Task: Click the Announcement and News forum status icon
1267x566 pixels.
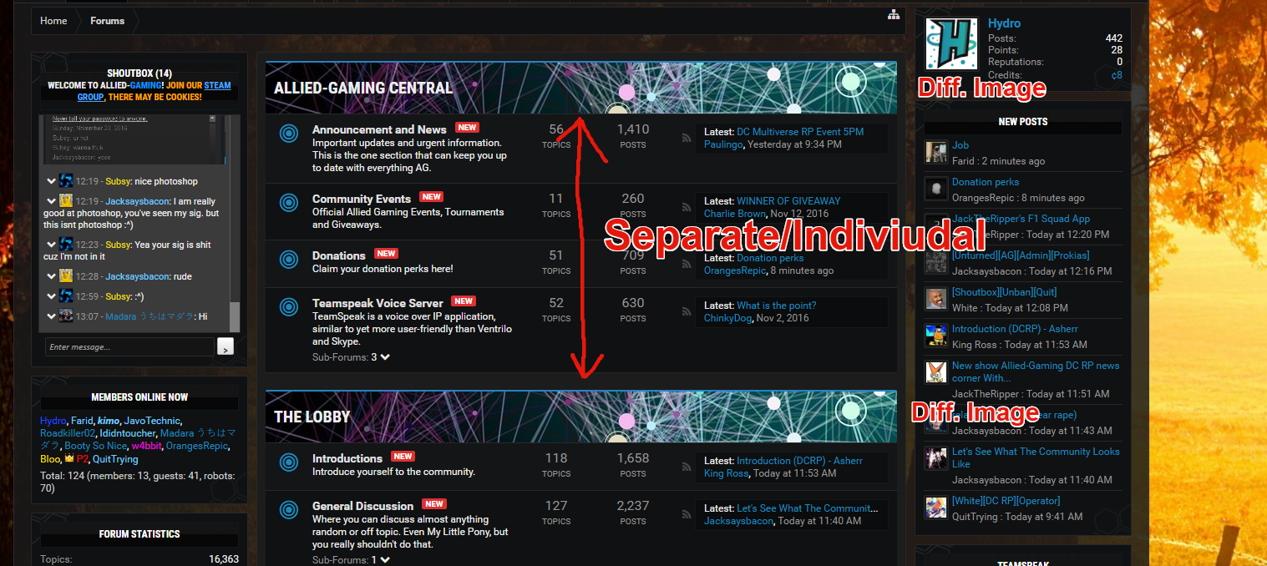Action: pos(289,134)
